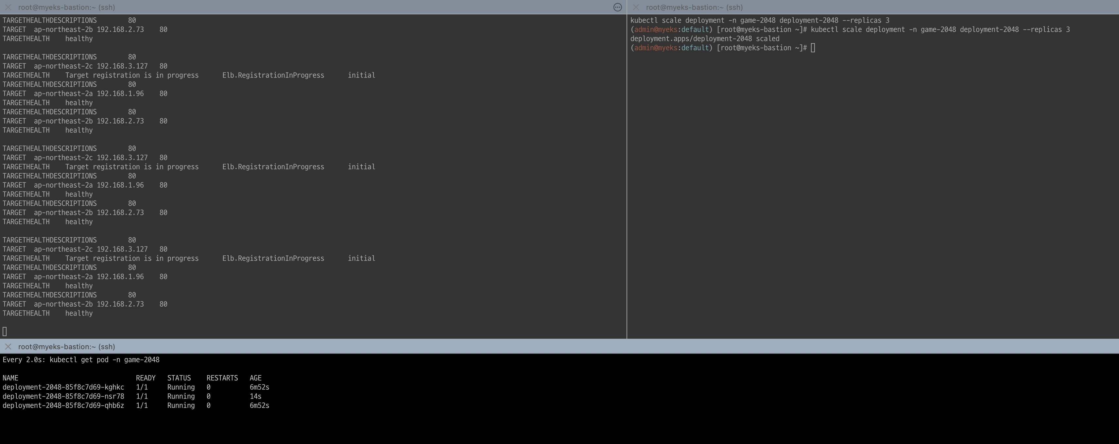The width and height of the screenshot is (1119, 444).
Task: Click the 'deployment.apps/deployment-2048 scaled' output line
Action: (705, 39)
